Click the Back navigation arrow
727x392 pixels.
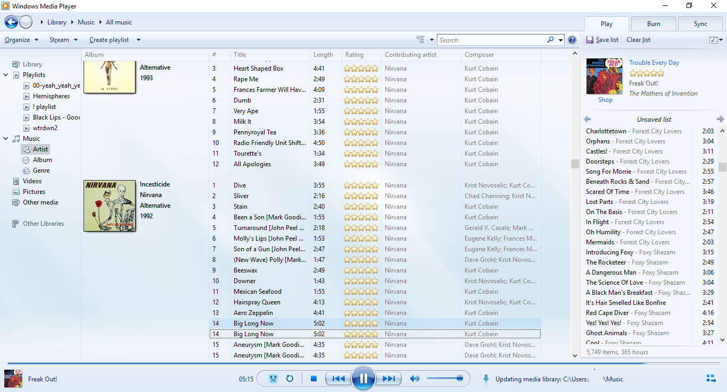click(x=11, y=22)
